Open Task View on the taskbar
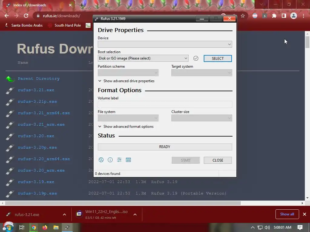 21,227
